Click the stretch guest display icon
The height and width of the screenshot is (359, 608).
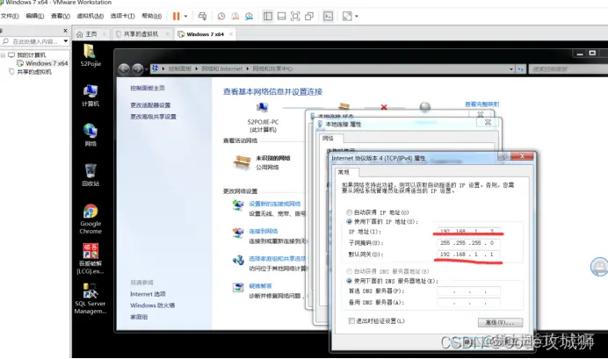[347, 17]
